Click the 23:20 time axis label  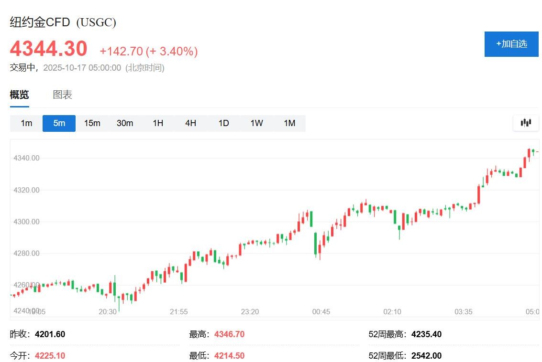click(x=250, y=312)
